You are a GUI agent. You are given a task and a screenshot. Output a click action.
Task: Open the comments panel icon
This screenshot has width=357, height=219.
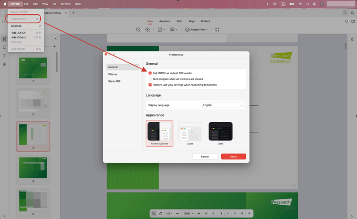point(4,56)
